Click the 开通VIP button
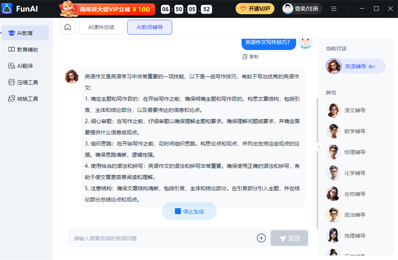 pyautogui.click(x=255, y=9)
